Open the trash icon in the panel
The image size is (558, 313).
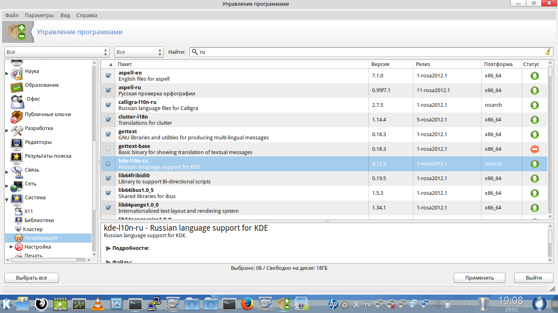[484, 304]
